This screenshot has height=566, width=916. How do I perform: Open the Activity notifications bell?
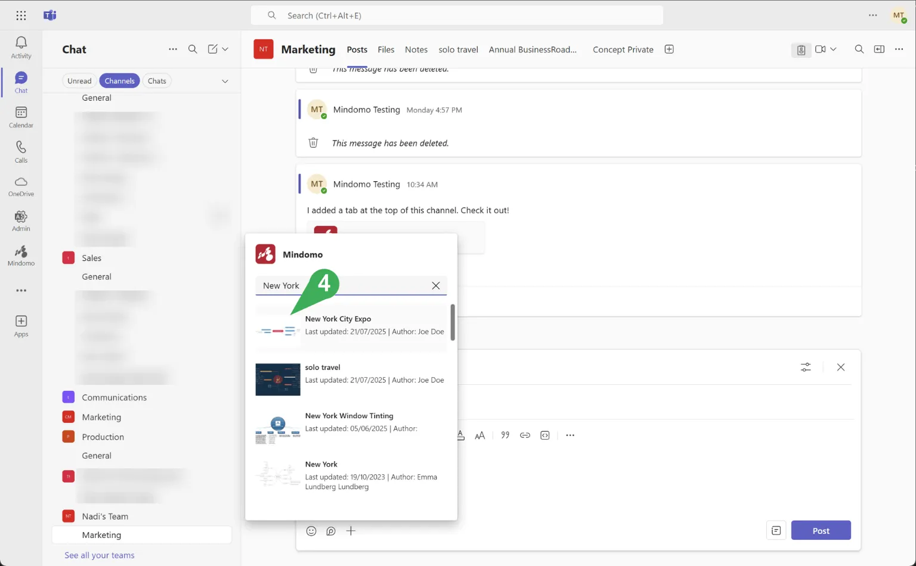coord(21,46)
